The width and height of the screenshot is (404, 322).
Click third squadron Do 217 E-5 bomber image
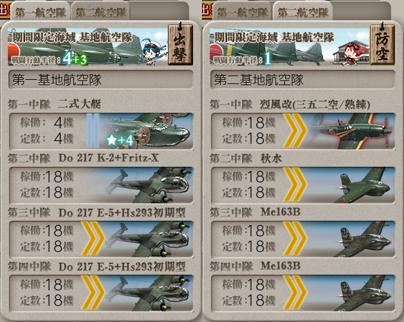click(149, 239)
